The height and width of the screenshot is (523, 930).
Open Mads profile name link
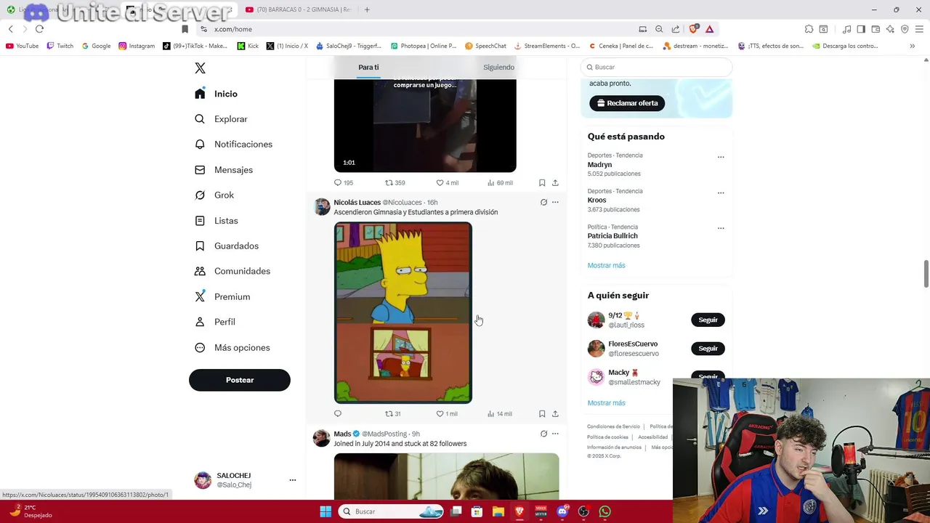342,434
